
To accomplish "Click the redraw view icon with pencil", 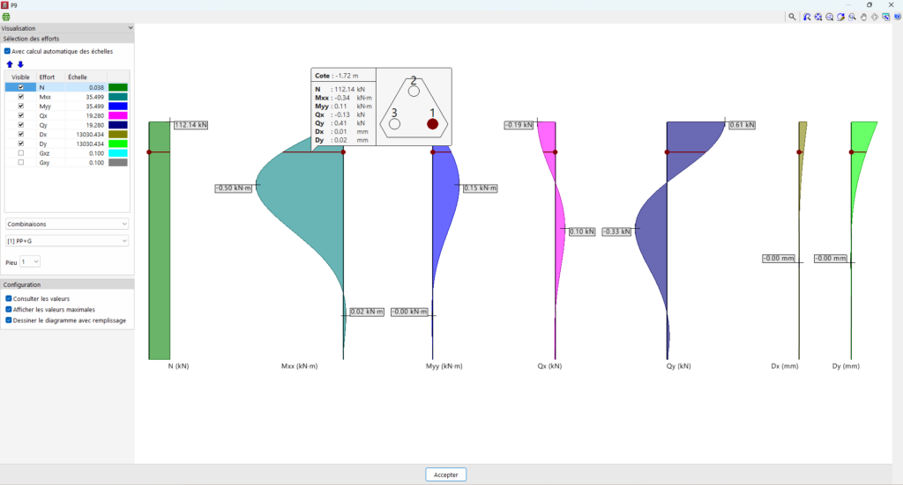I will pyautogui.click(x=840, y=18).
